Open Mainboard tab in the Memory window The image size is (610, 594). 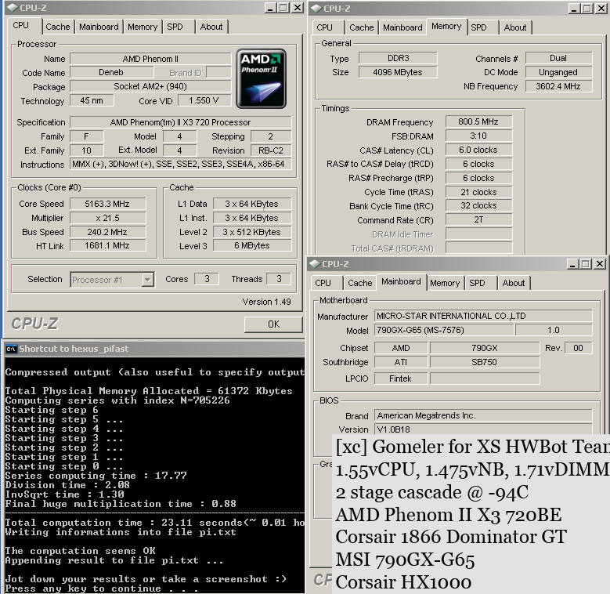[402, 27]
